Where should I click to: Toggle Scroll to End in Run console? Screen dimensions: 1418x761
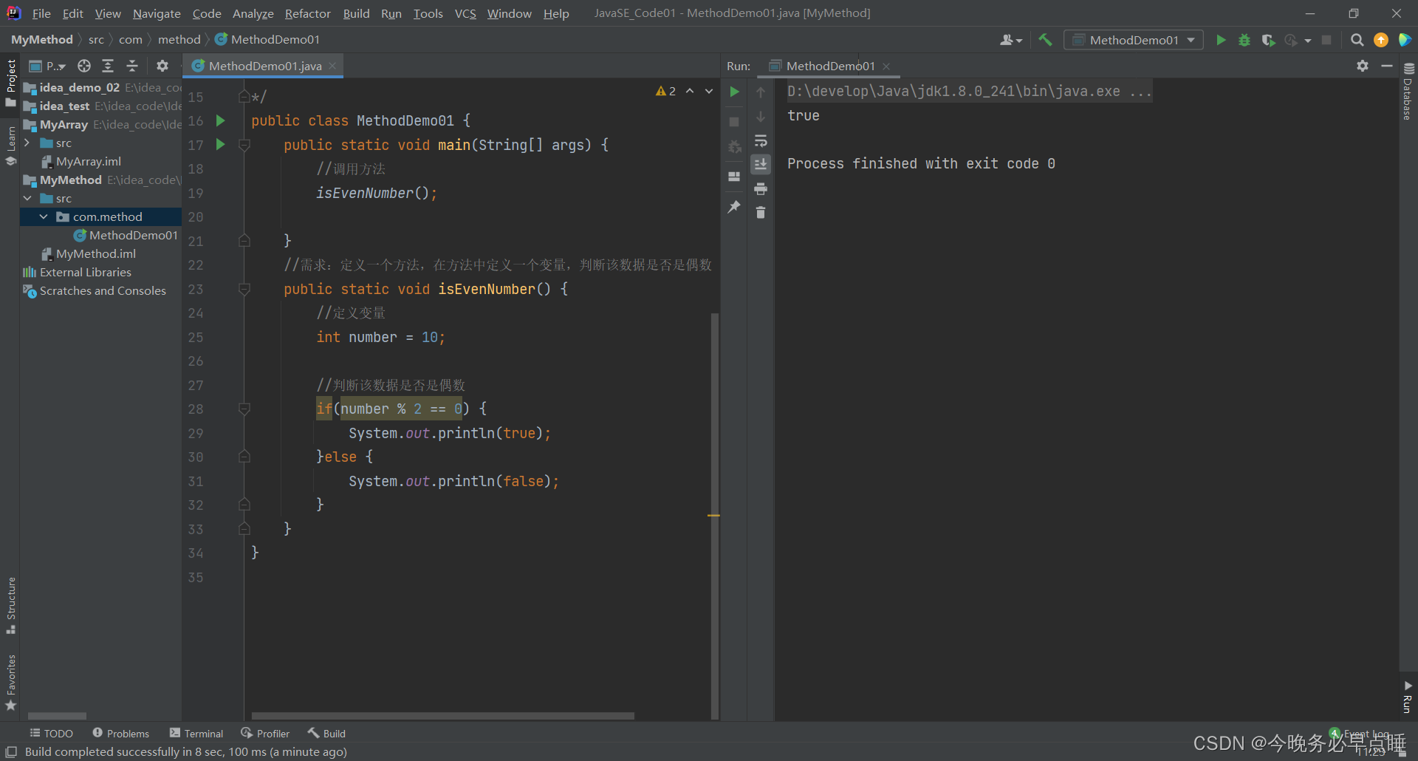[x=761, y=164]
